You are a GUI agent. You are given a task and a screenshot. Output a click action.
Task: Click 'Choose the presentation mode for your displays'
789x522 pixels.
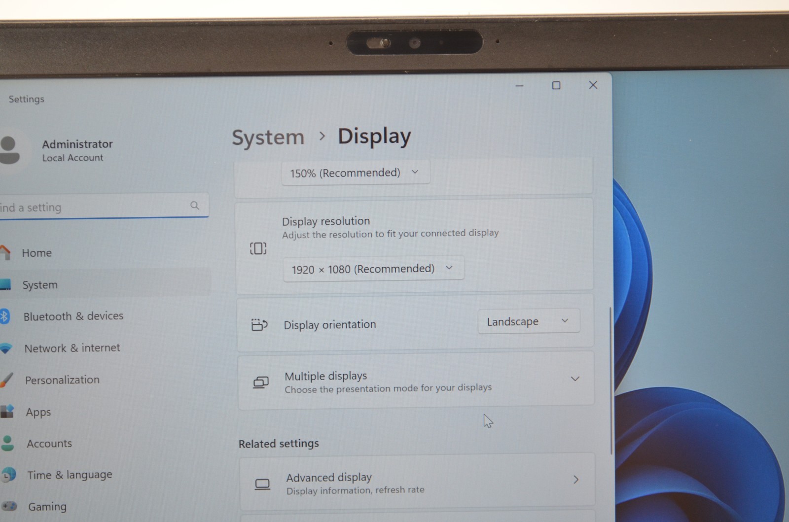click(x=388, y=388)
